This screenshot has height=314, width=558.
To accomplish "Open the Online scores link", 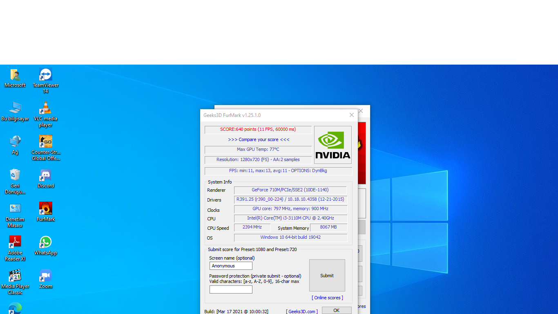I will (x=327, y=298).
